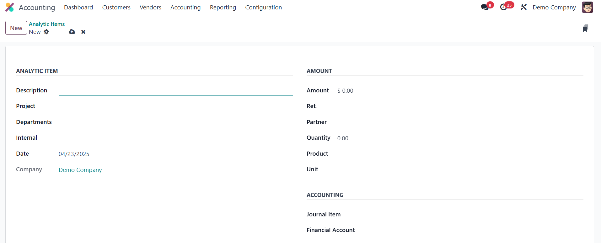The height and width of the screenshot is (243, 601).
Task: Expand the Vendors menu
Action: pos(150,7)
